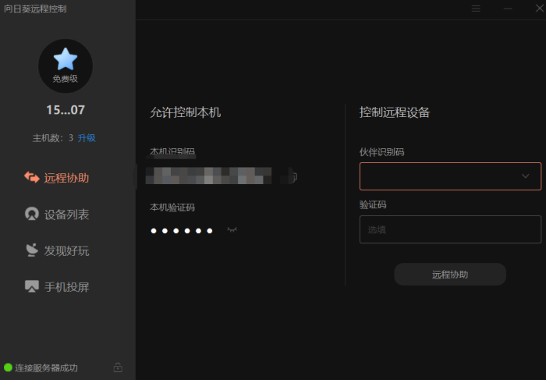Screen dimensions: 546x380
Task: Click the 本机验证码 label
Action: pos(172,208)
